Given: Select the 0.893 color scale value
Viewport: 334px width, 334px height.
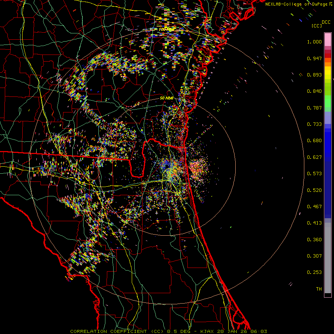Looking at the screenshot, I should (x=314, y=75).
